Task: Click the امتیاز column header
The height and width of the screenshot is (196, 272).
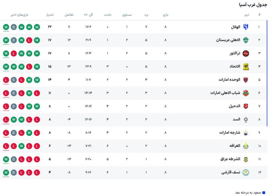Action: pos(50,15)
